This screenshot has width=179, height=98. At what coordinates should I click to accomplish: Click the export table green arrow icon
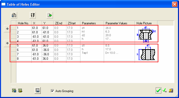[50, 15]
